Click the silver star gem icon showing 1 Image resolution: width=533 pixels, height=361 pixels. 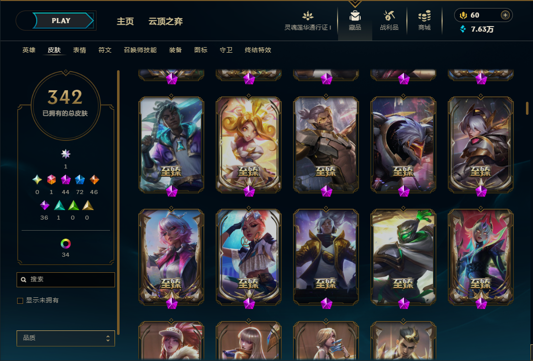pos(66,154)
